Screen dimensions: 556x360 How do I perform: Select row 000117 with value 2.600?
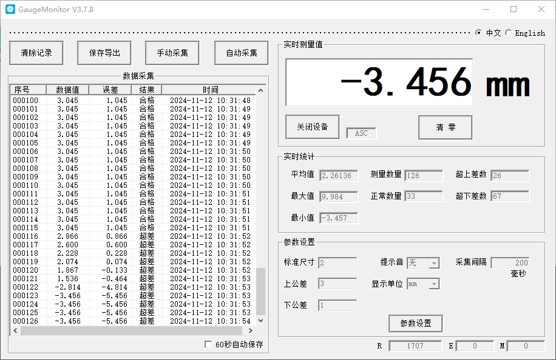click(132, 245)
